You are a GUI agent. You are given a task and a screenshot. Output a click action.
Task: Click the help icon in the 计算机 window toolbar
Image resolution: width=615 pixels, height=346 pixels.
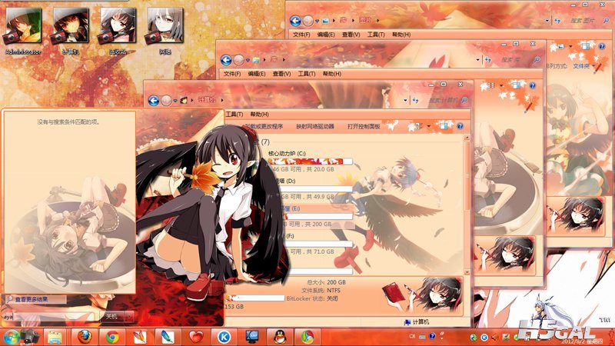(460, 127)
